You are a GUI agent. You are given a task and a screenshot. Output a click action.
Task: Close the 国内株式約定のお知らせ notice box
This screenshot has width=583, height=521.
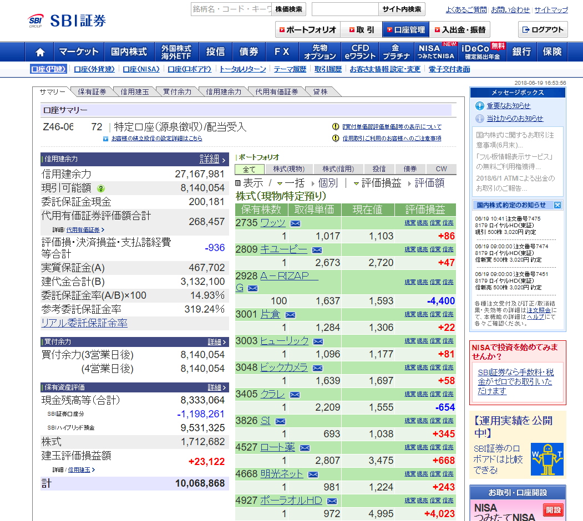click(x=557, y=205)
